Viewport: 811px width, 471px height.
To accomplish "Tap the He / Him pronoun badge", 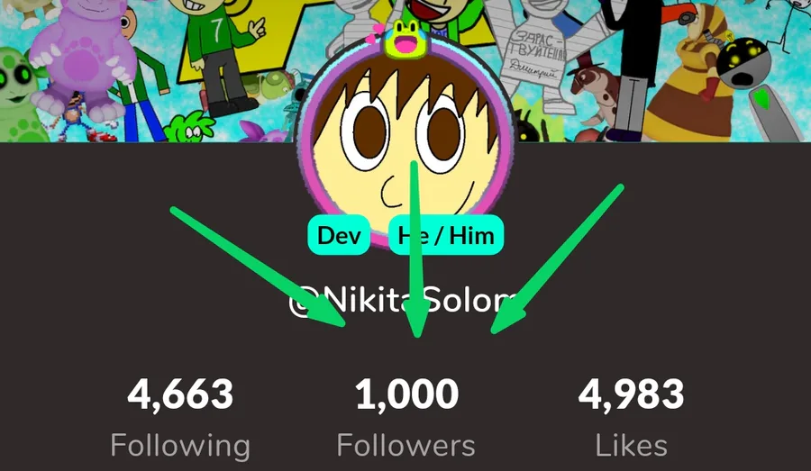I will tap(446, 235).
